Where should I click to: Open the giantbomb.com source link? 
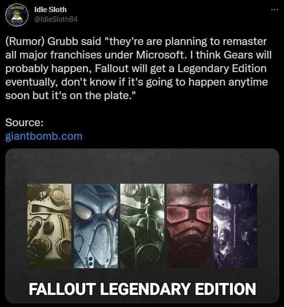click(x=44, y=136)
